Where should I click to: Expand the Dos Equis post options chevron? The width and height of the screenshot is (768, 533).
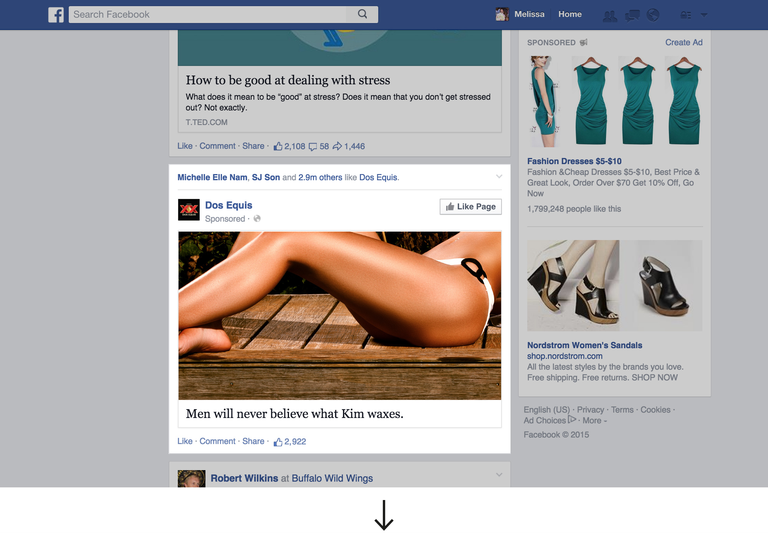(x=499, y=177)
